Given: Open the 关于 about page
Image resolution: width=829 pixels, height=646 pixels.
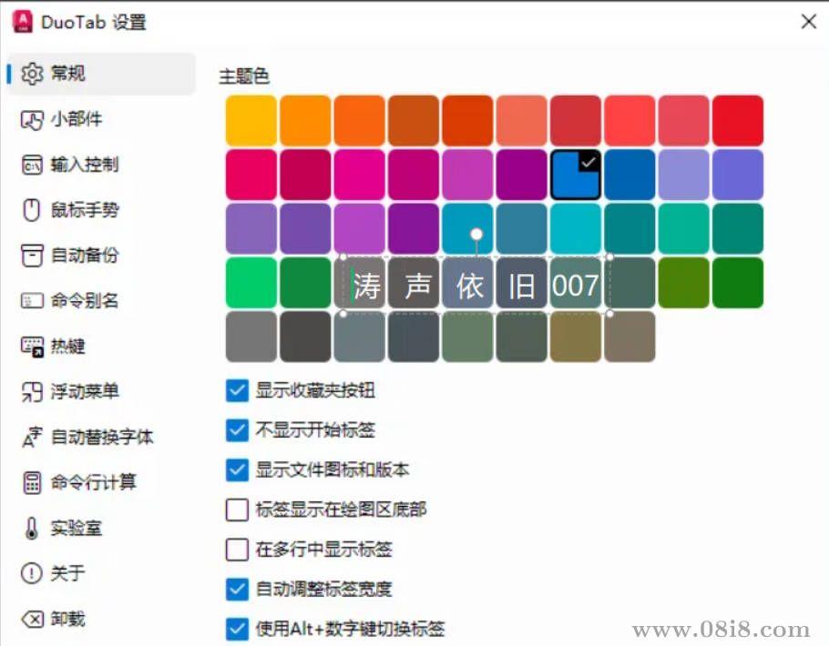Looking at the screenshot, I should (67, 573).
